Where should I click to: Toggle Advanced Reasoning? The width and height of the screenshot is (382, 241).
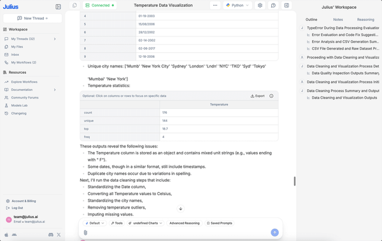click(x=185, y=223)
